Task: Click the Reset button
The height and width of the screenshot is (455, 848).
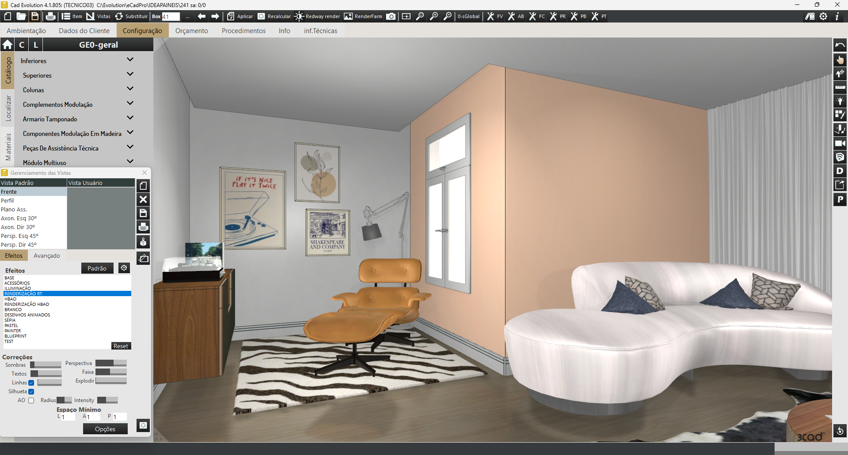Action: point(121,346)
